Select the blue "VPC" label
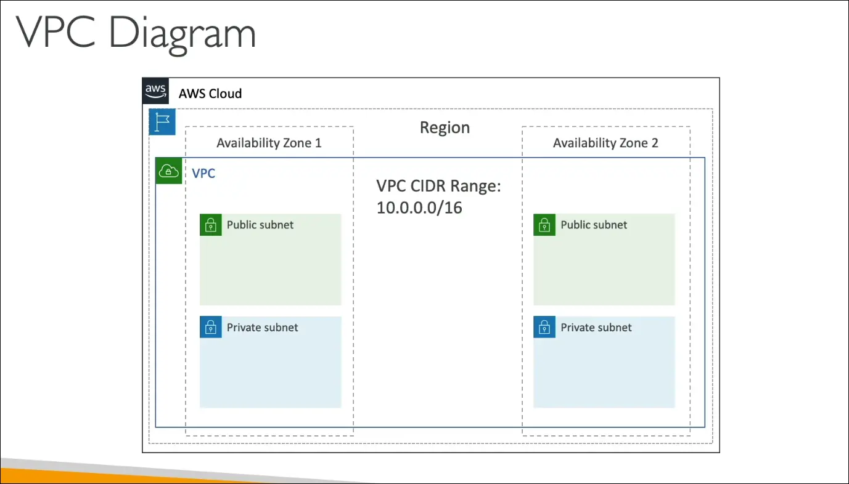 pos(203,173)
